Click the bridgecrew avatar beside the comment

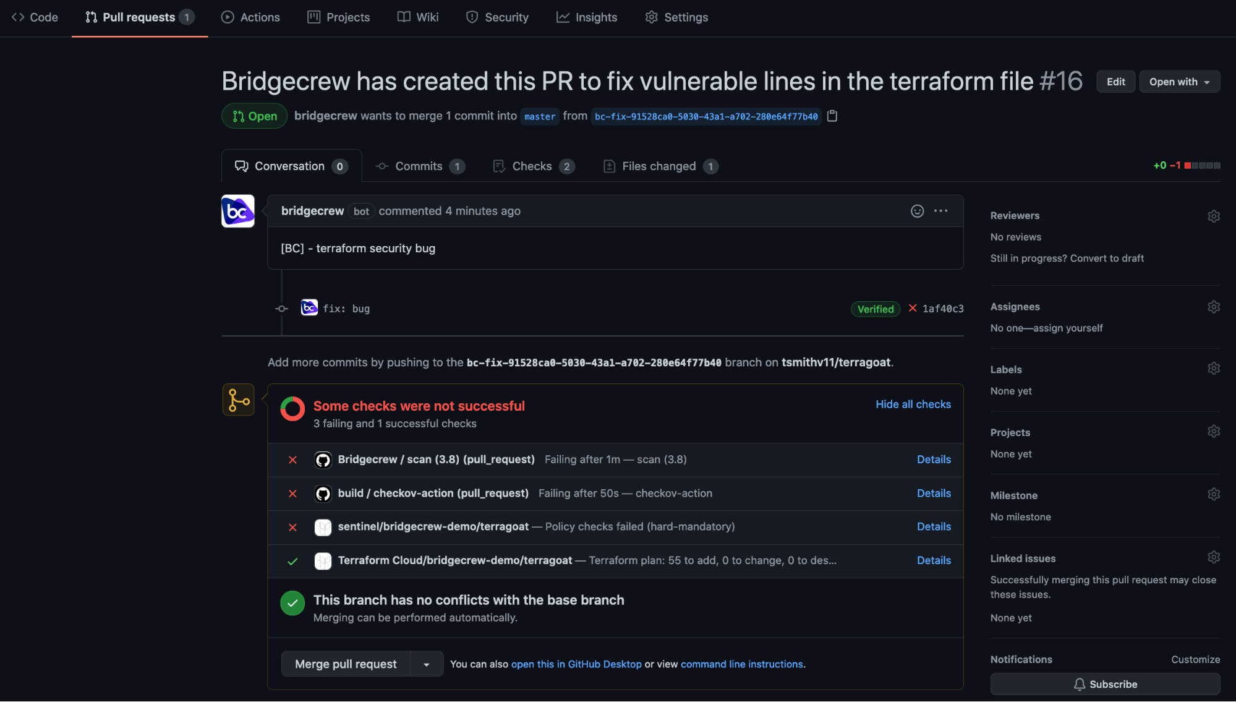pyautogui.click(x=238, y=212)
